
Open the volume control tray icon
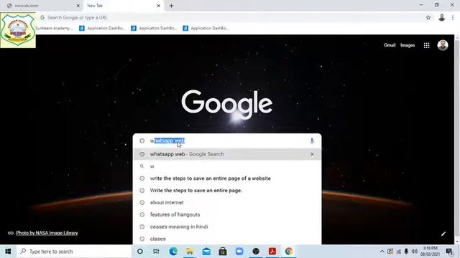(x=414, y=252)
